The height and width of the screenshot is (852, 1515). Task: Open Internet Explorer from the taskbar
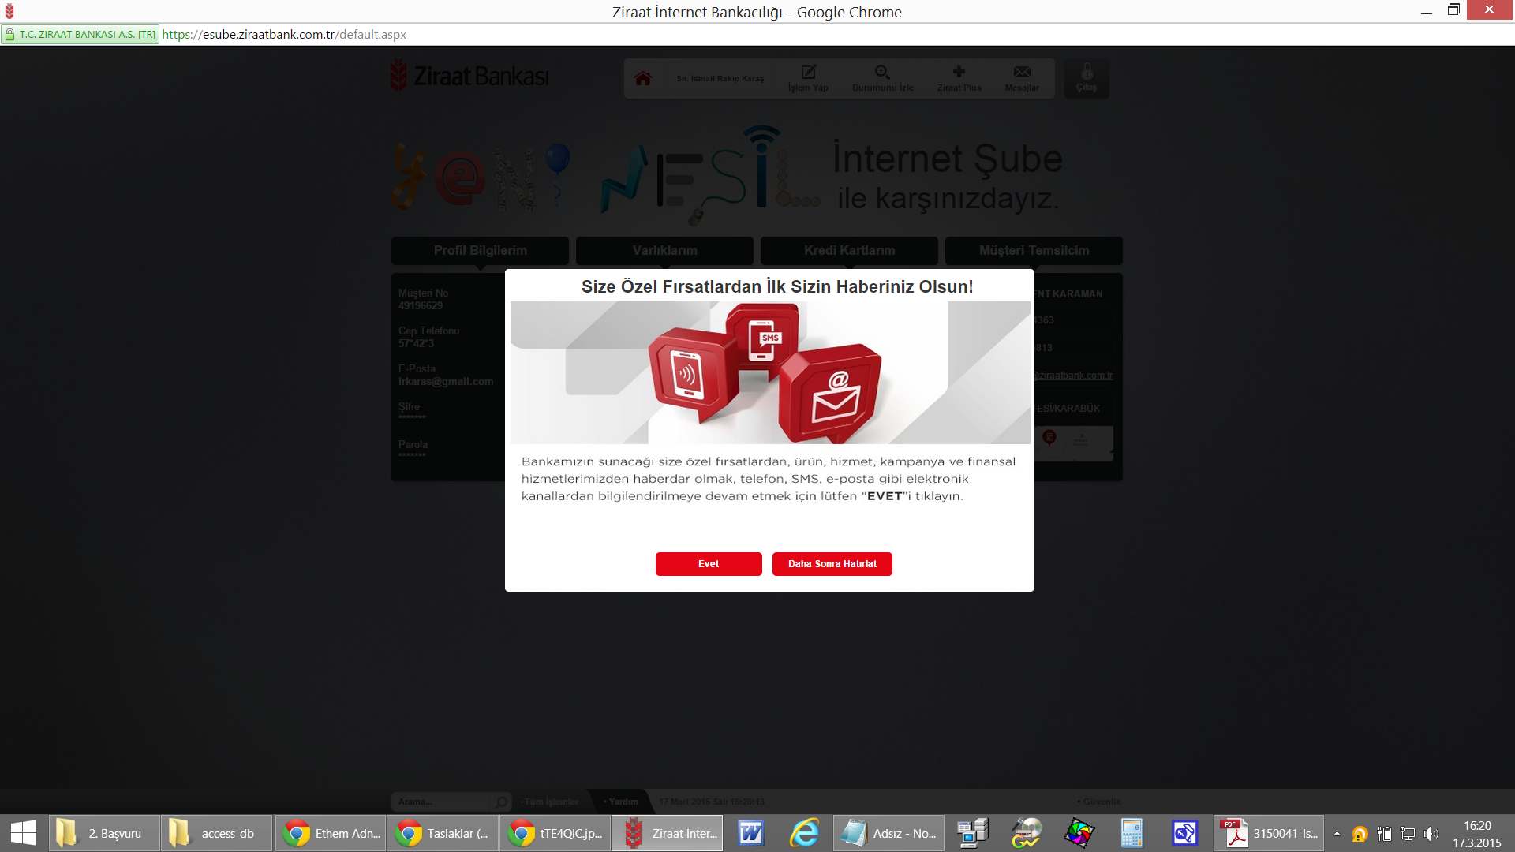point(805,833)
